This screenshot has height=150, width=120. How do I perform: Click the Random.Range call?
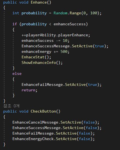[x=77, y=13]
